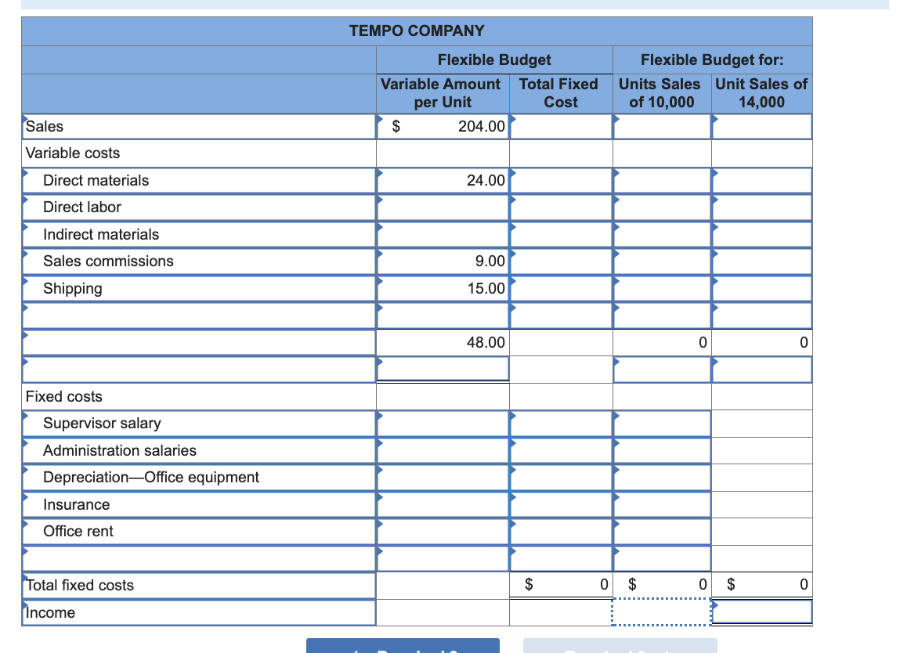Click Insurance cell under Units Sales of 10,000

(x=662, y=504)
